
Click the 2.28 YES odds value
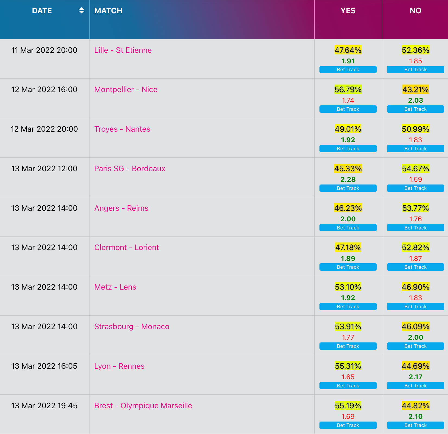348,180
